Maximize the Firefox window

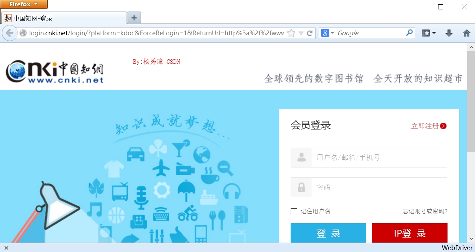point(441,7)
